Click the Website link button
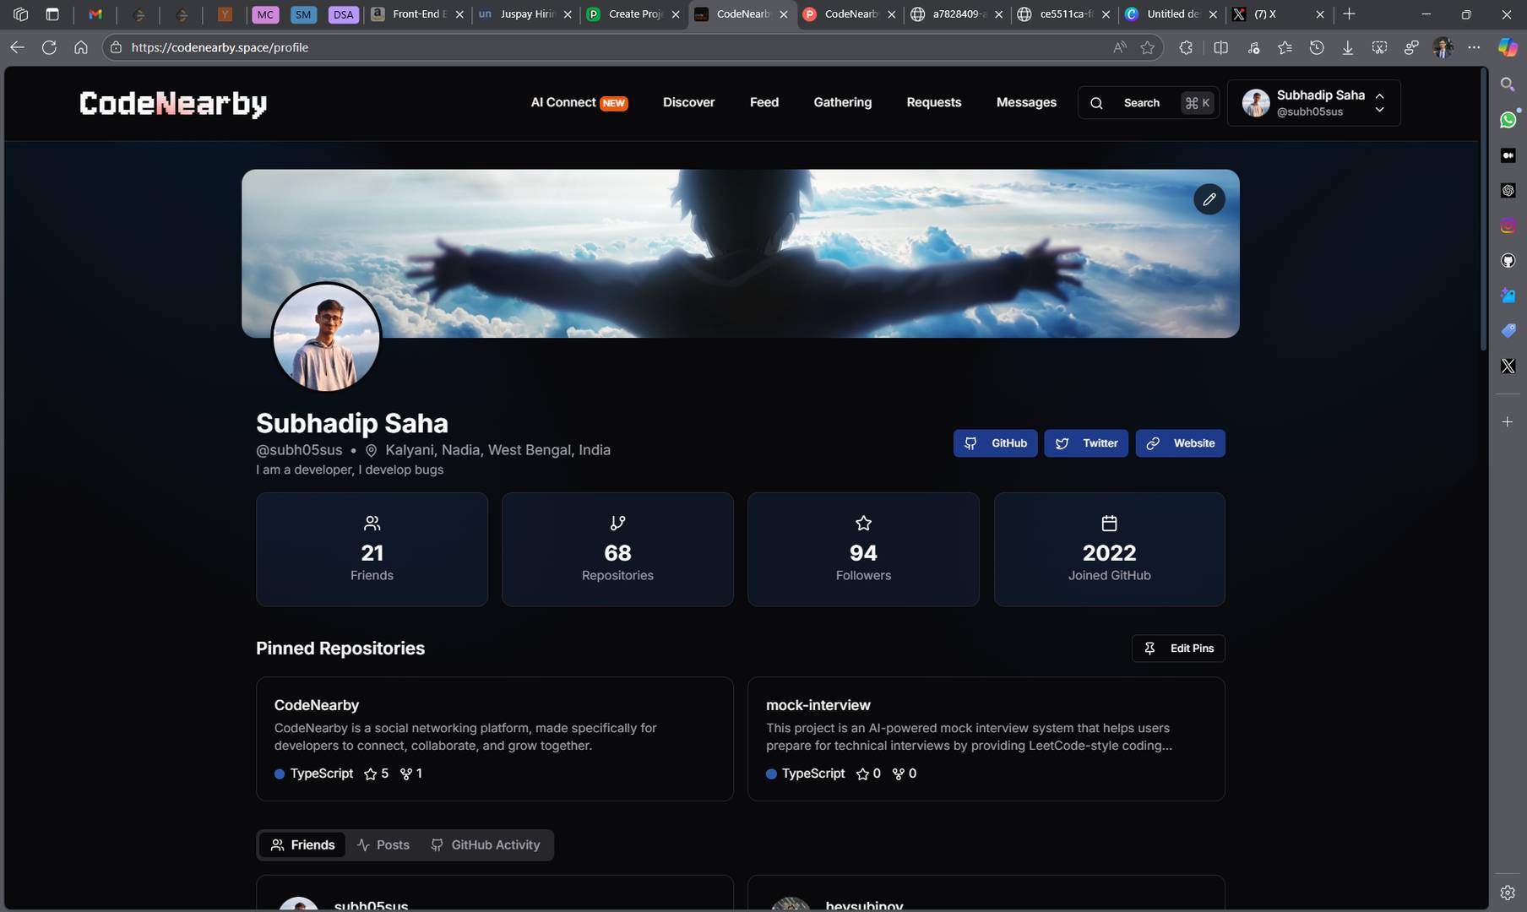 tap(1180, 443)
